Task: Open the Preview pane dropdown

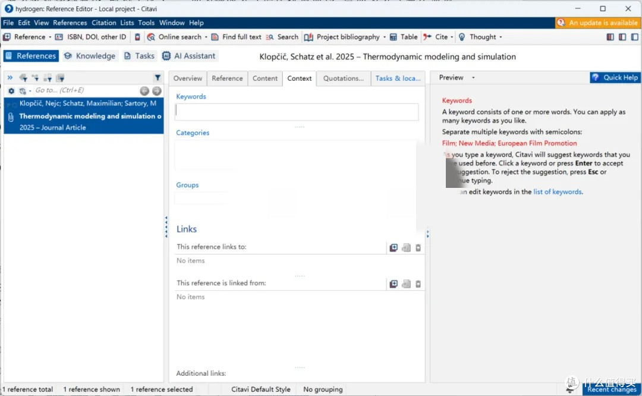Action: (473, 78)
